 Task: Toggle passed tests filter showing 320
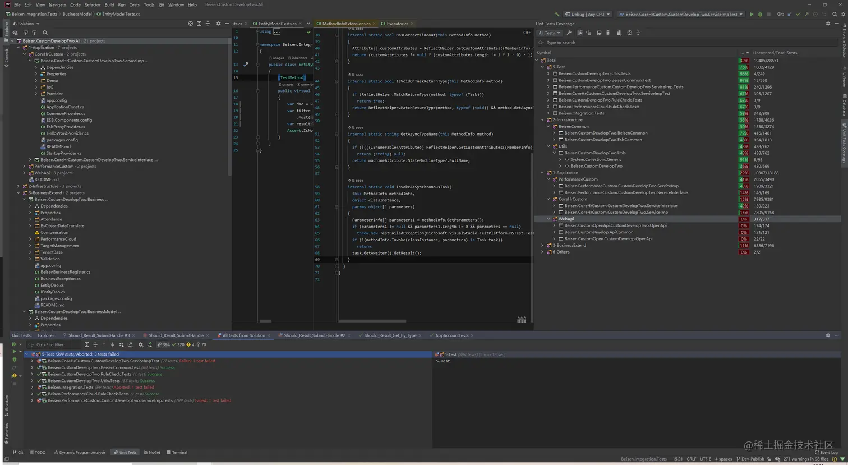pos(179,344)
